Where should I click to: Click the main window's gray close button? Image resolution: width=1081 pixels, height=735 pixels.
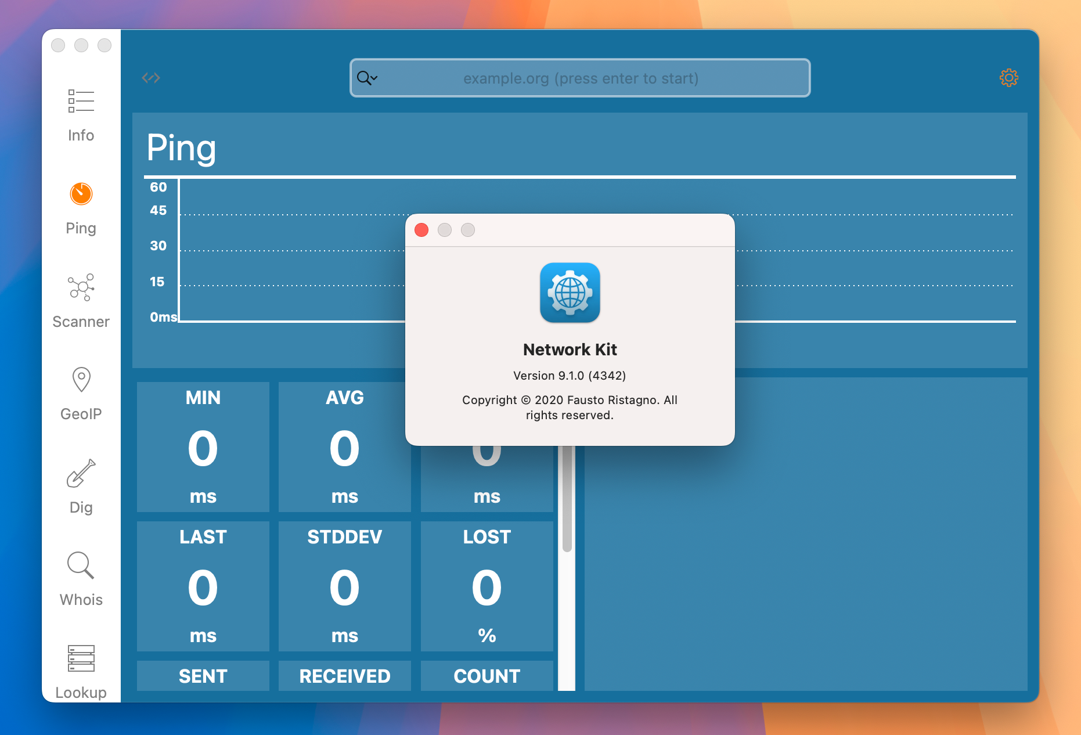58,45
